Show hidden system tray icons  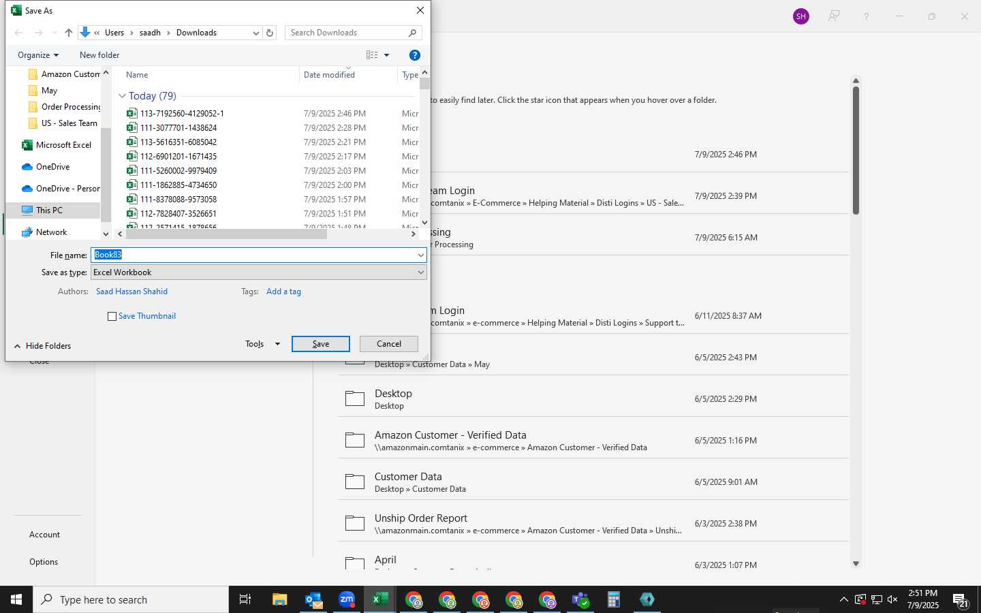point(844,599)
